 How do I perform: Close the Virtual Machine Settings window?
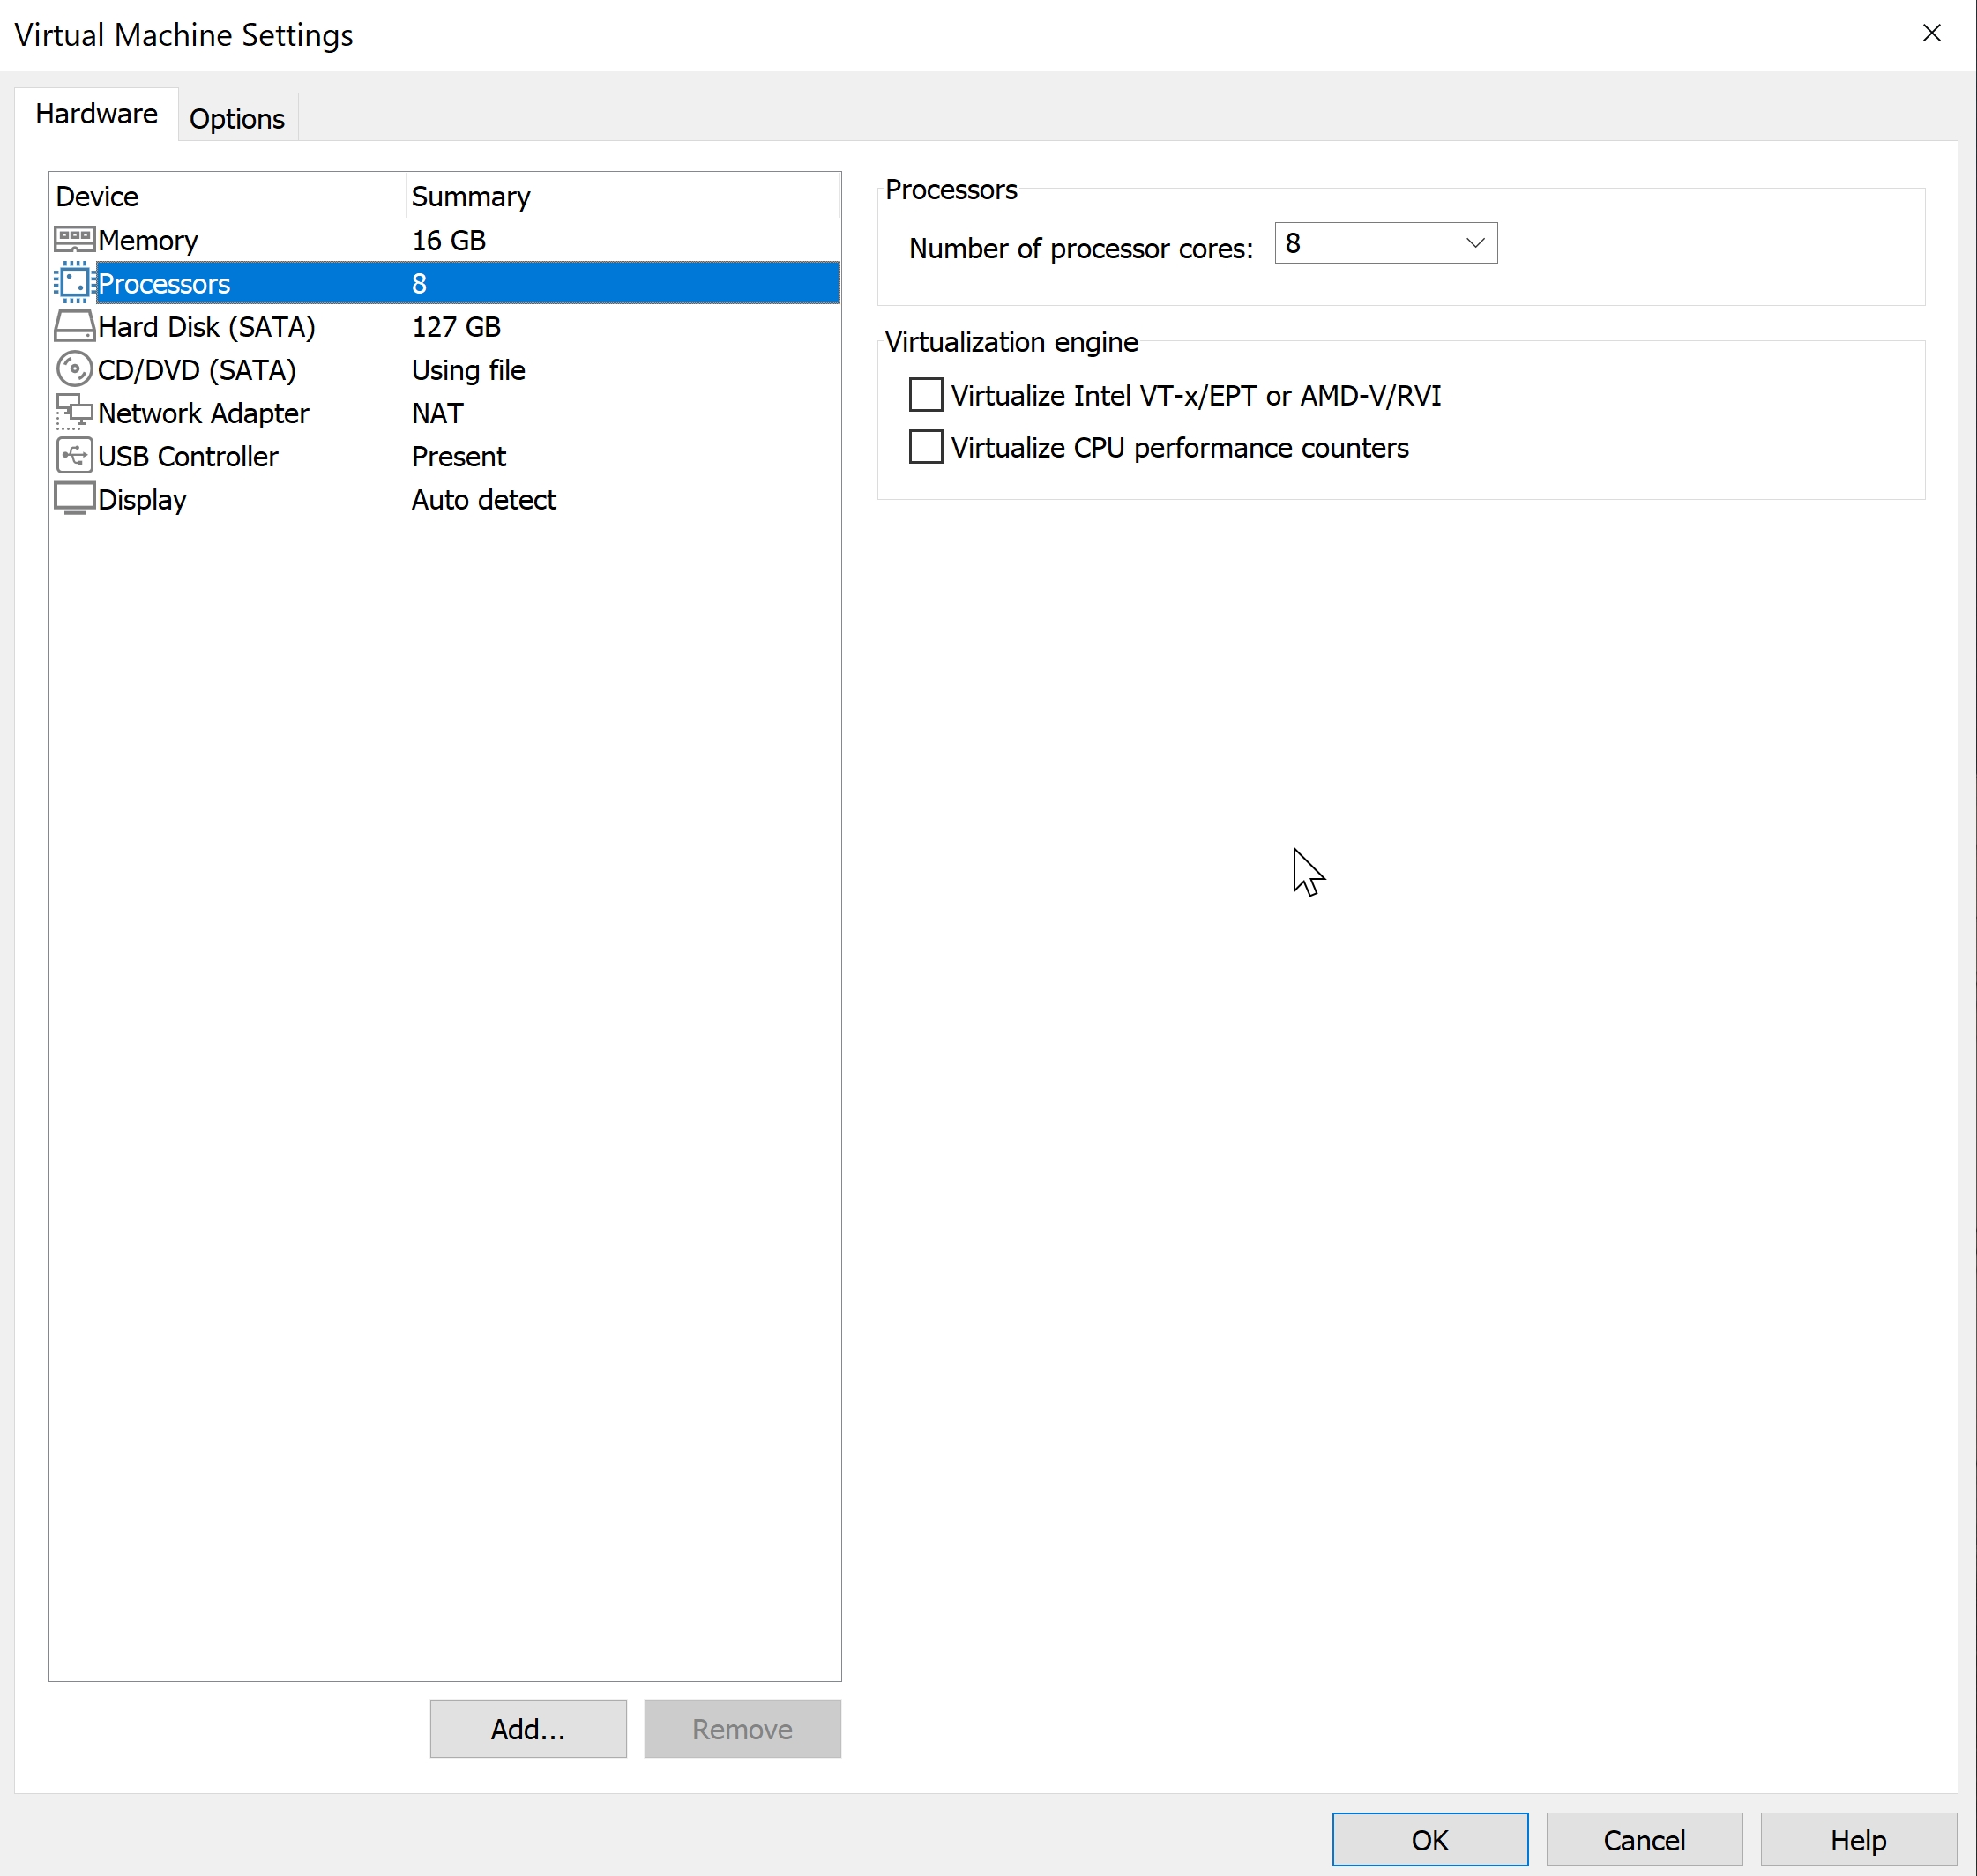[1931, 34]
